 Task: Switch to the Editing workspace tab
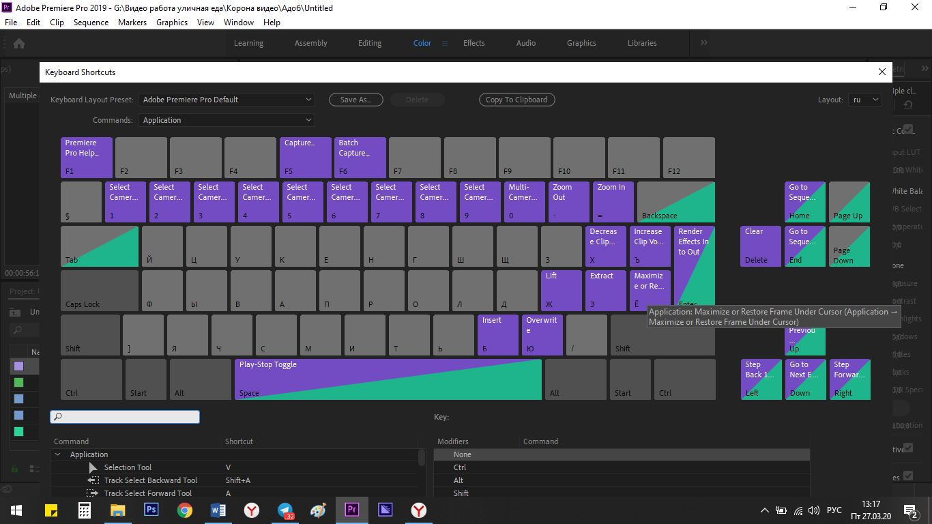[x=370, y=43]
